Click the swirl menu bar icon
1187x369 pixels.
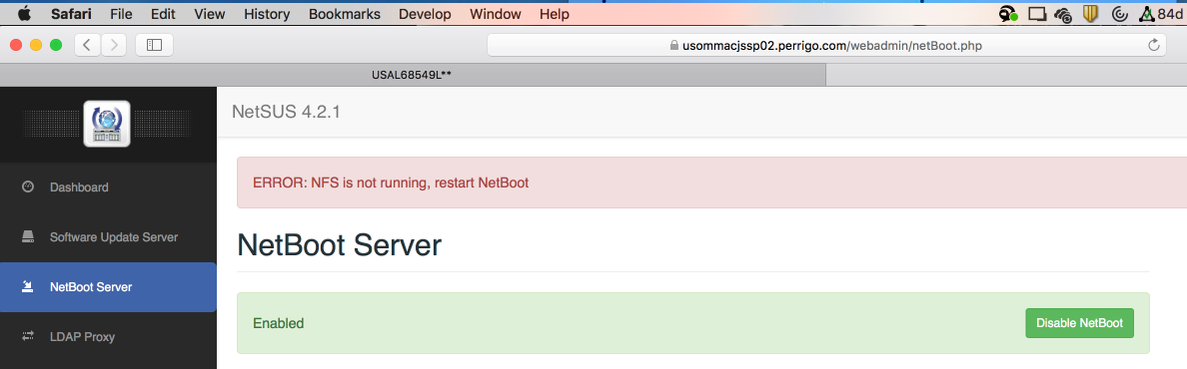click(1120, 14)
